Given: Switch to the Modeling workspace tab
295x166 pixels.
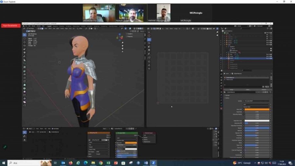Looking at the screenshot, I should point(56,26).
